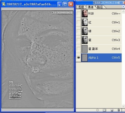This screenshot has height=113, width=125.
Task: Click the channels list scroll up arrow
Action: tap(123, 11)
